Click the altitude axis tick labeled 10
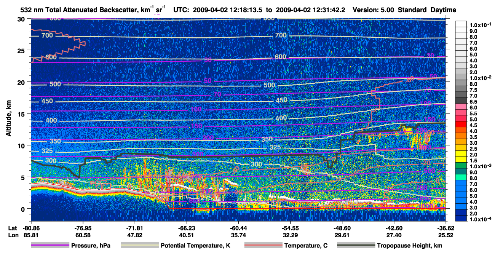Image resolution: width=495 pixels, height=254 pixels. tap(22, 145)
